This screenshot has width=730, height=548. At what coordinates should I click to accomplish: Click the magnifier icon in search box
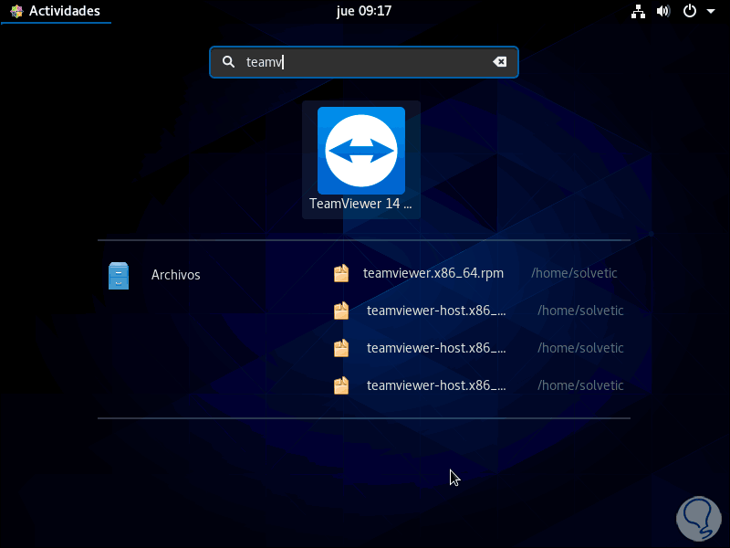point(228,61)
